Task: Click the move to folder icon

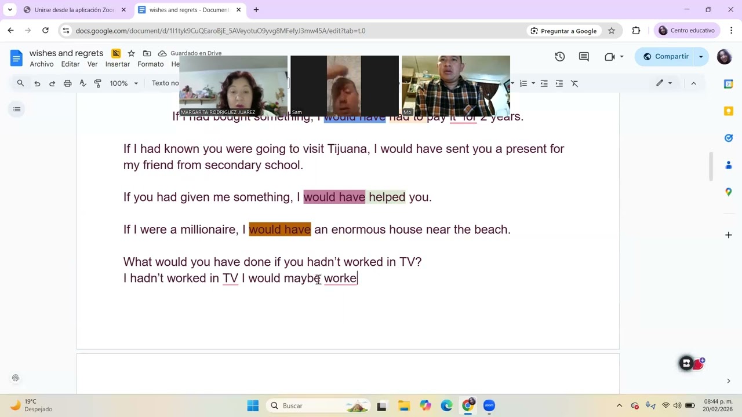Action: [x=147, y=53]
